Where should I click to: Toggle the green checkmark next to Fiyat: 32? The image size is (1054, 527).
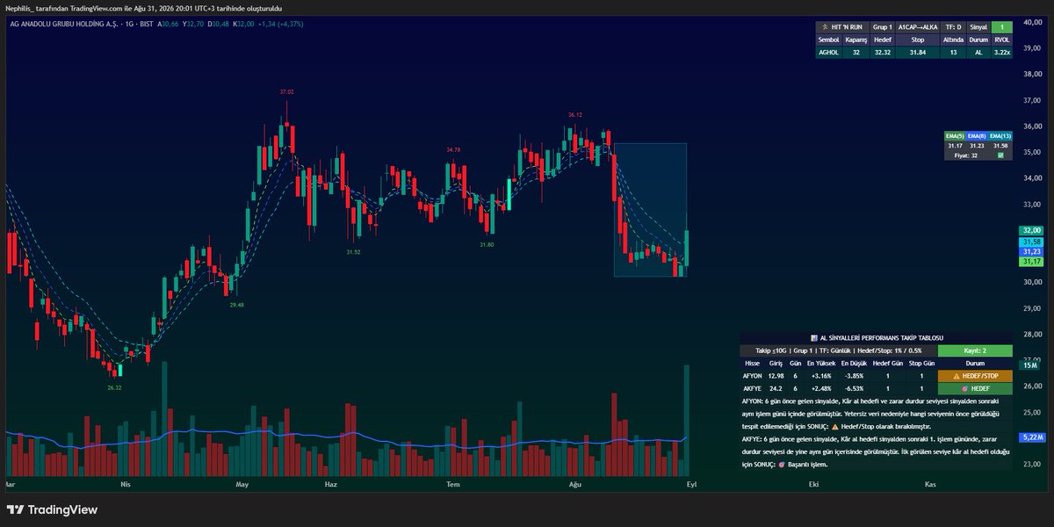pos(1001,155)
